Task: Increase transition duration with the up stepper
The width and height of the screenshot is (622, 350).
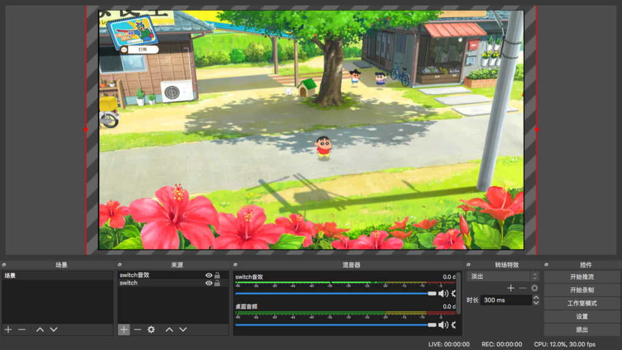Action: pos(536,297)
